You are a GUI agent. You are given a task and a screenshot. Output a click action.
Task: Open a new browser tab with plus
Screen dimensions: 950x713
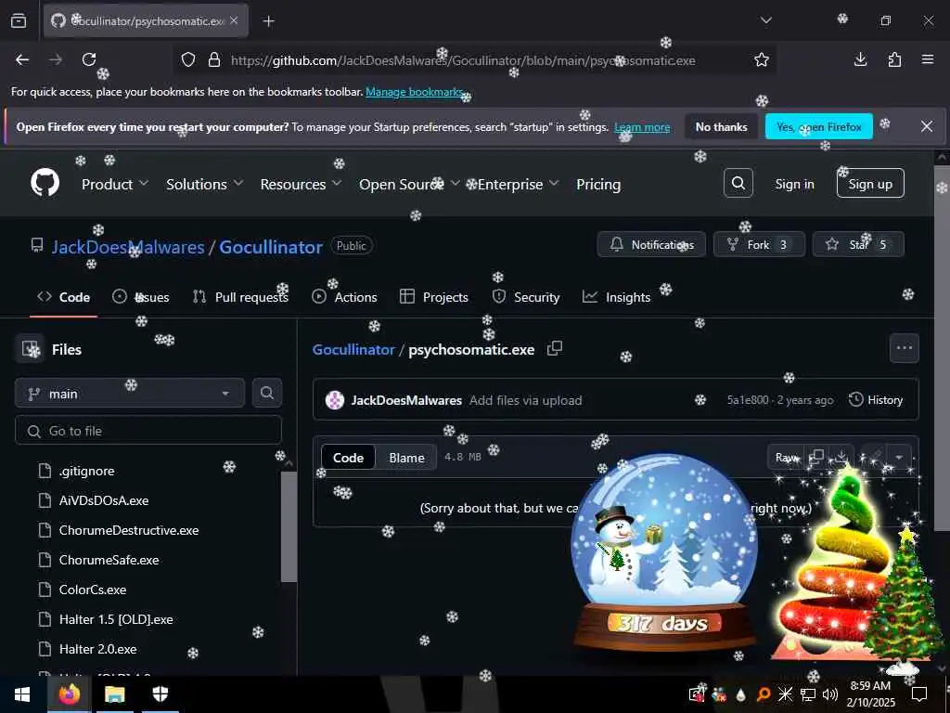pyautogui.click(x=269, y=21)
